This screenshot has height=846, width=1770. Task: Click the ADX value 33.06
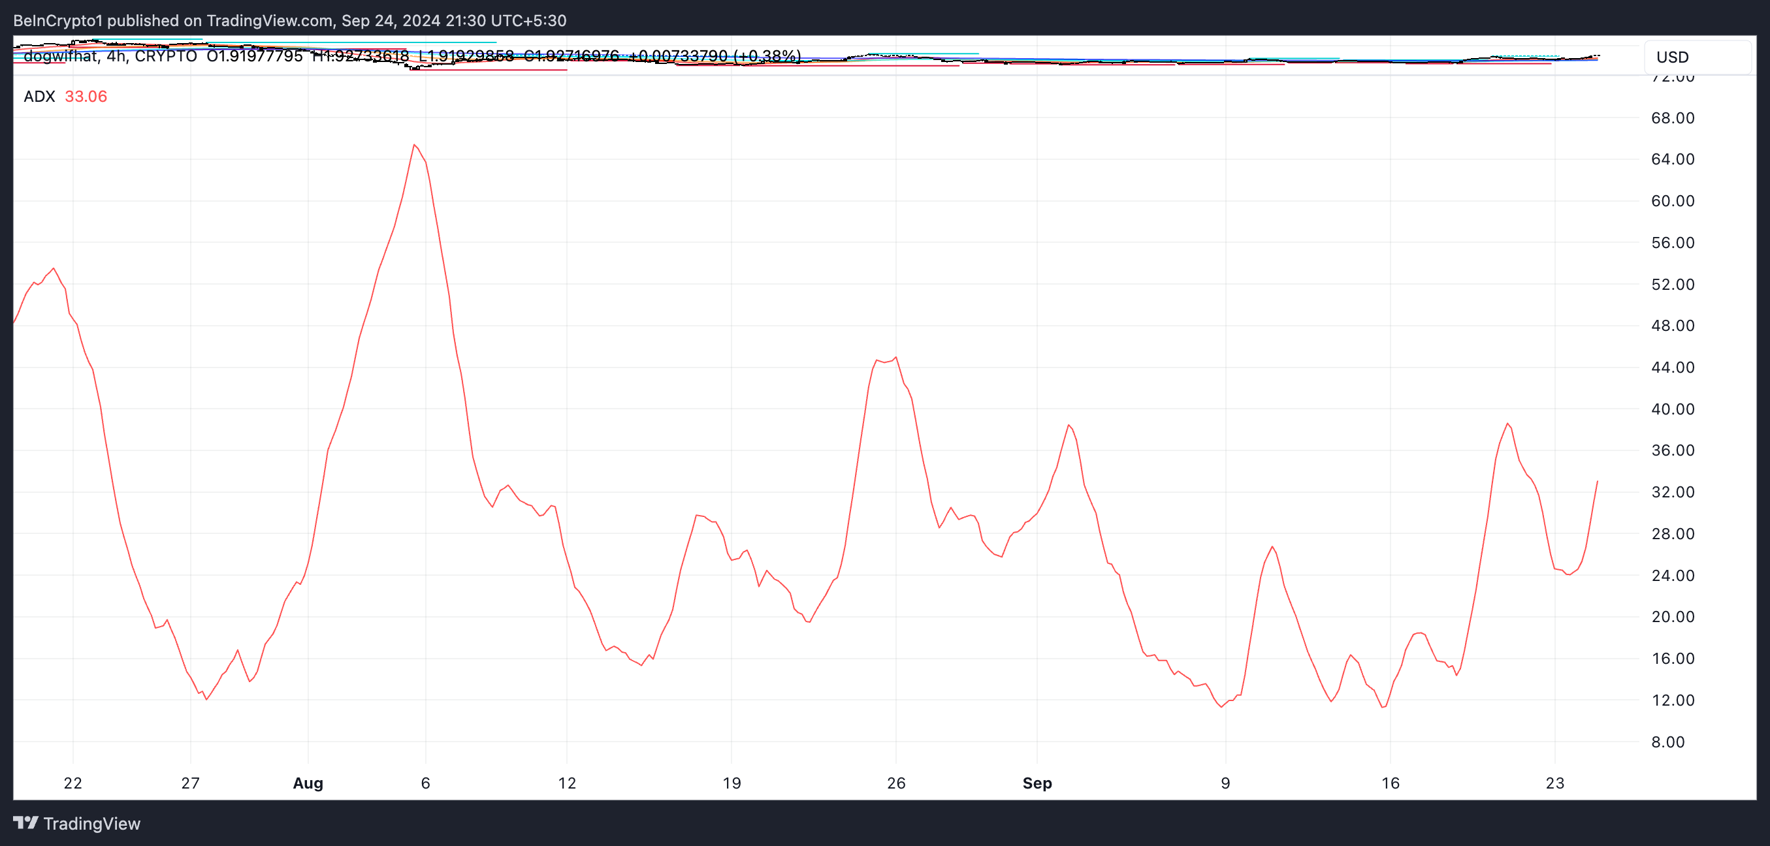point(86,96)
